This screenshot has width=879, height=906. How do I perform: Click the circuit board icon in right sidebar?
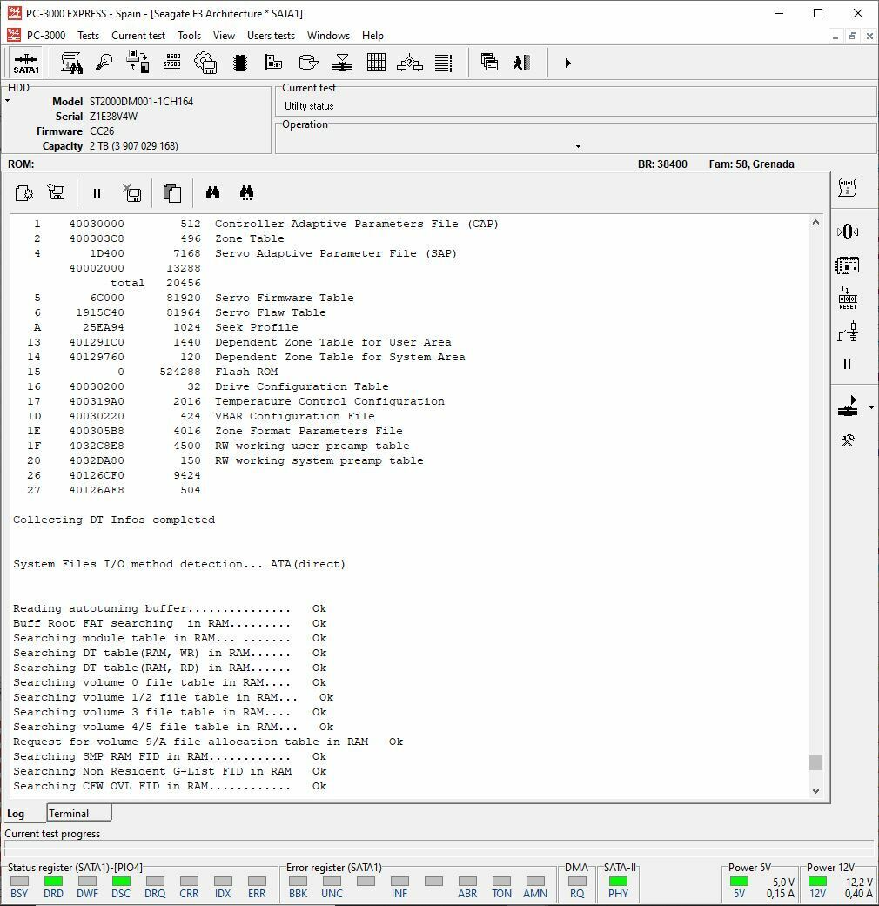pyautogui.click(x=847, y=265)
